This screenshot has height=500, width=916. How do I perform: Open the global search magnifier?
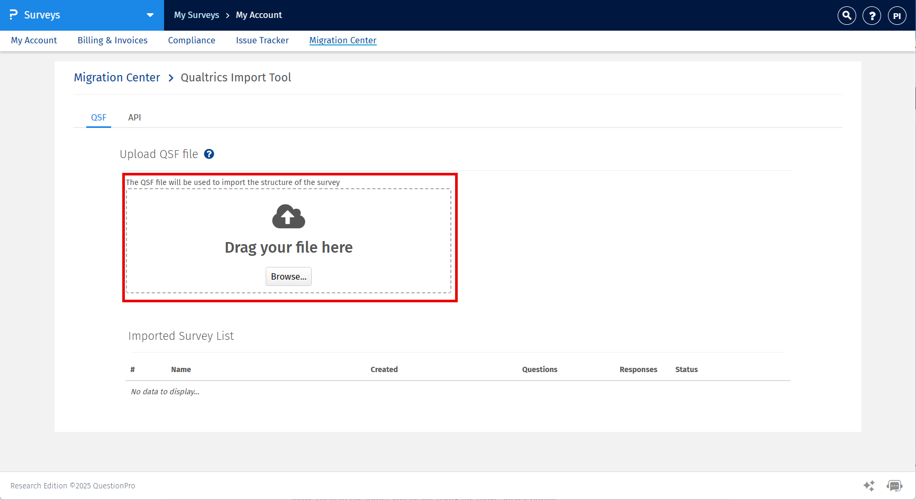(846, 15)
